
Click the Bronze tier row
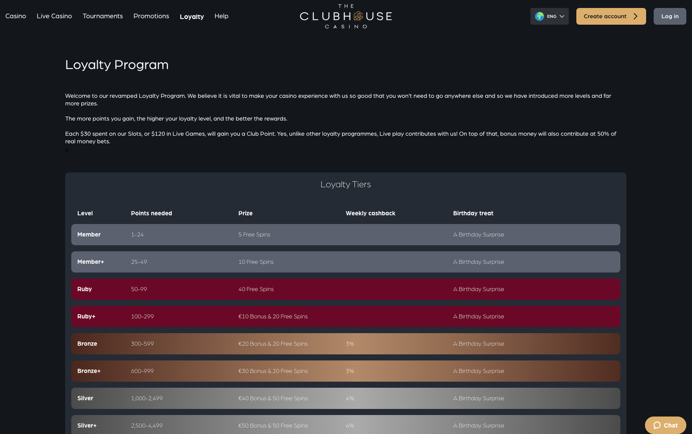pyautogui.click(x=345, y=344)
